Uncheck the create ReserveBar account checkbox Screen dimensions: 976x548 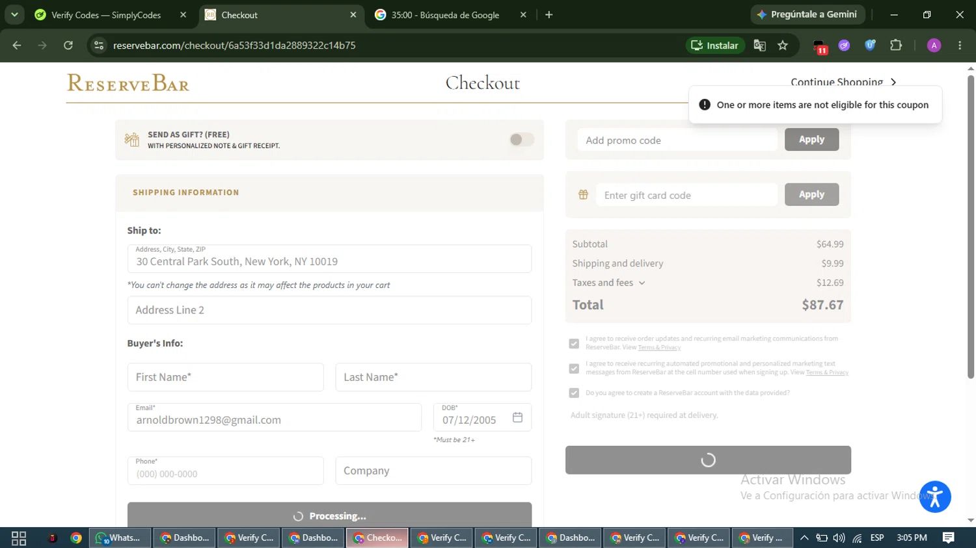[x=574, y=393]
